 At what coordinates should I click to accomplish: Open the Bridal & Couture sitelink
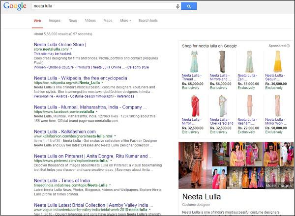61,67
